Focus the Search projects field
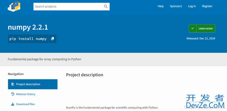This screenshot has width=227, height=111. click(71, 7)
